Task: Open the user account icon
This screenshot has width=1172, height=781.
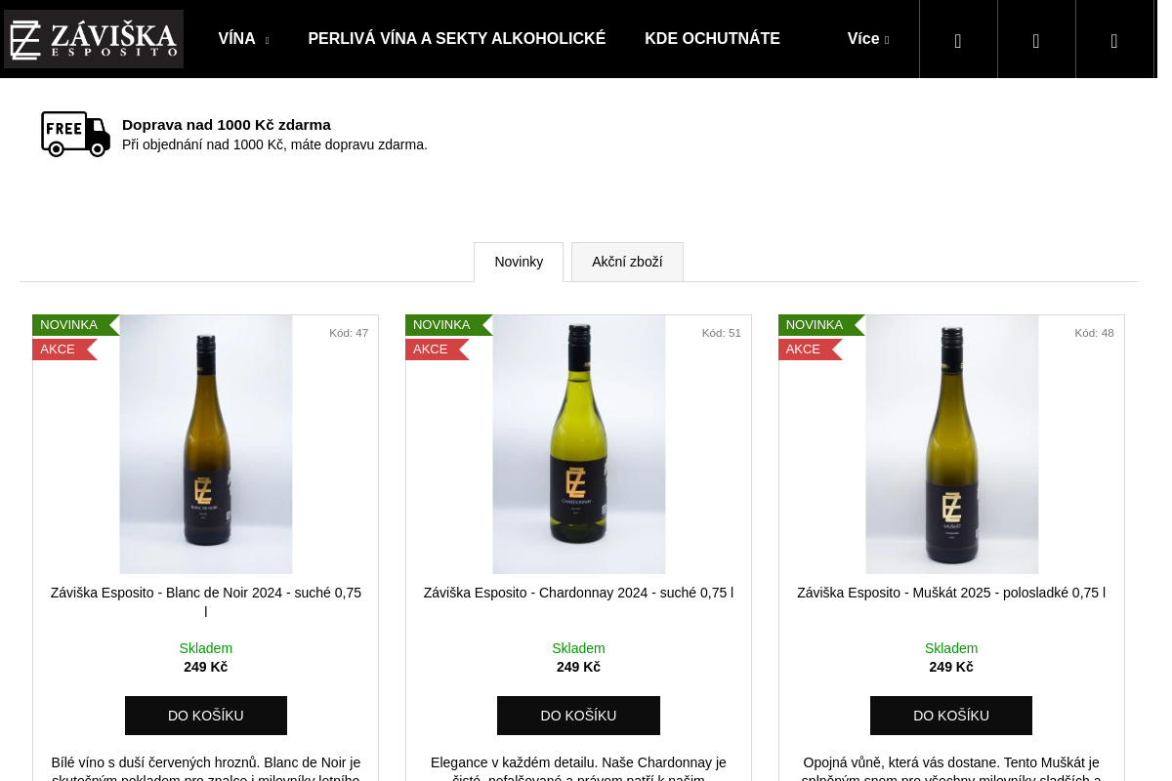Action: click(x=1036, y=40)
